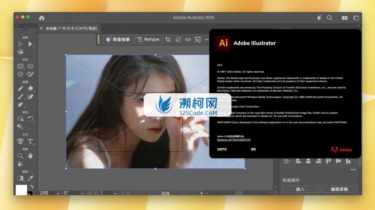Click horizontal align right icon

[318, 161]
